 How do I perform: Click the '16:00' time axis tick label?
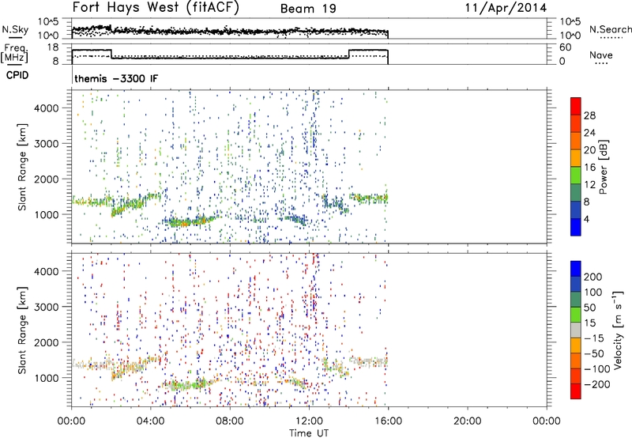coord(388,421)
